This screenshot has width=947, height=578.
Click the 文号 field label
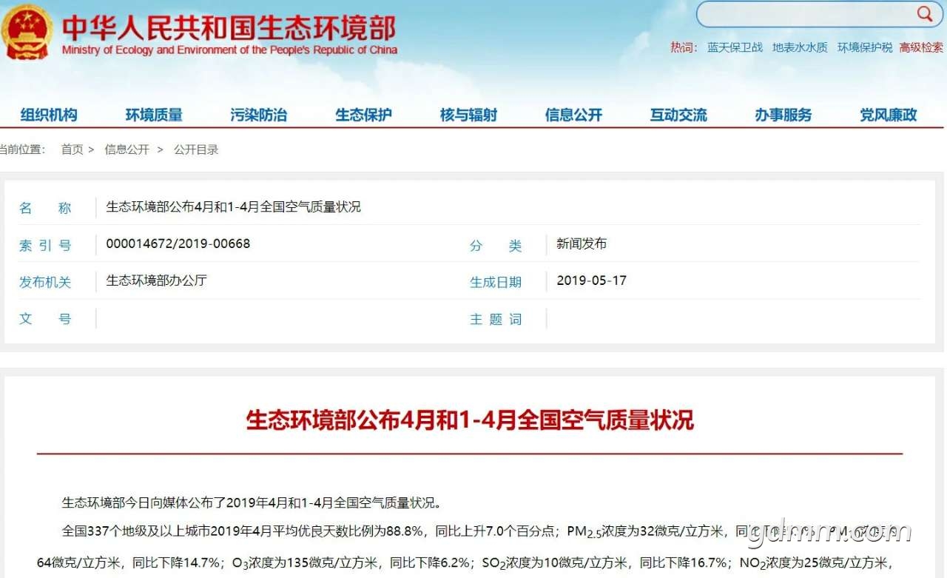(45, 319)
